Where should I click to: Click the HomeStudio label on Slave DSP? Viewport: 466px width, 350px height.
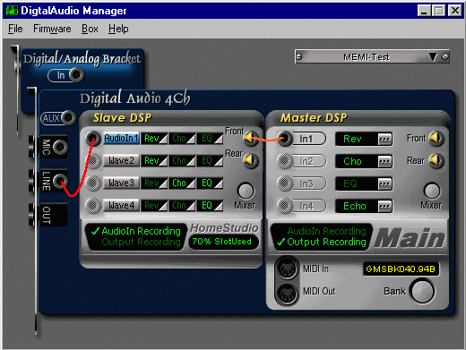pos(224,228)
